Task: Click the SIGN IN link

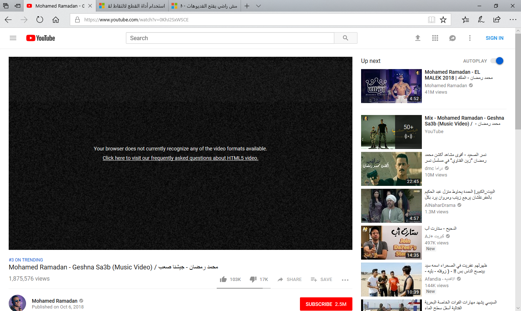Action: pyautogui.click(x=494, y=38)
